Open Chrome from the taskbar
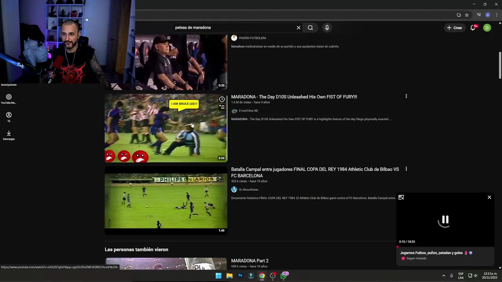This screenshot has width=502, height=282. tap(262, 276)
